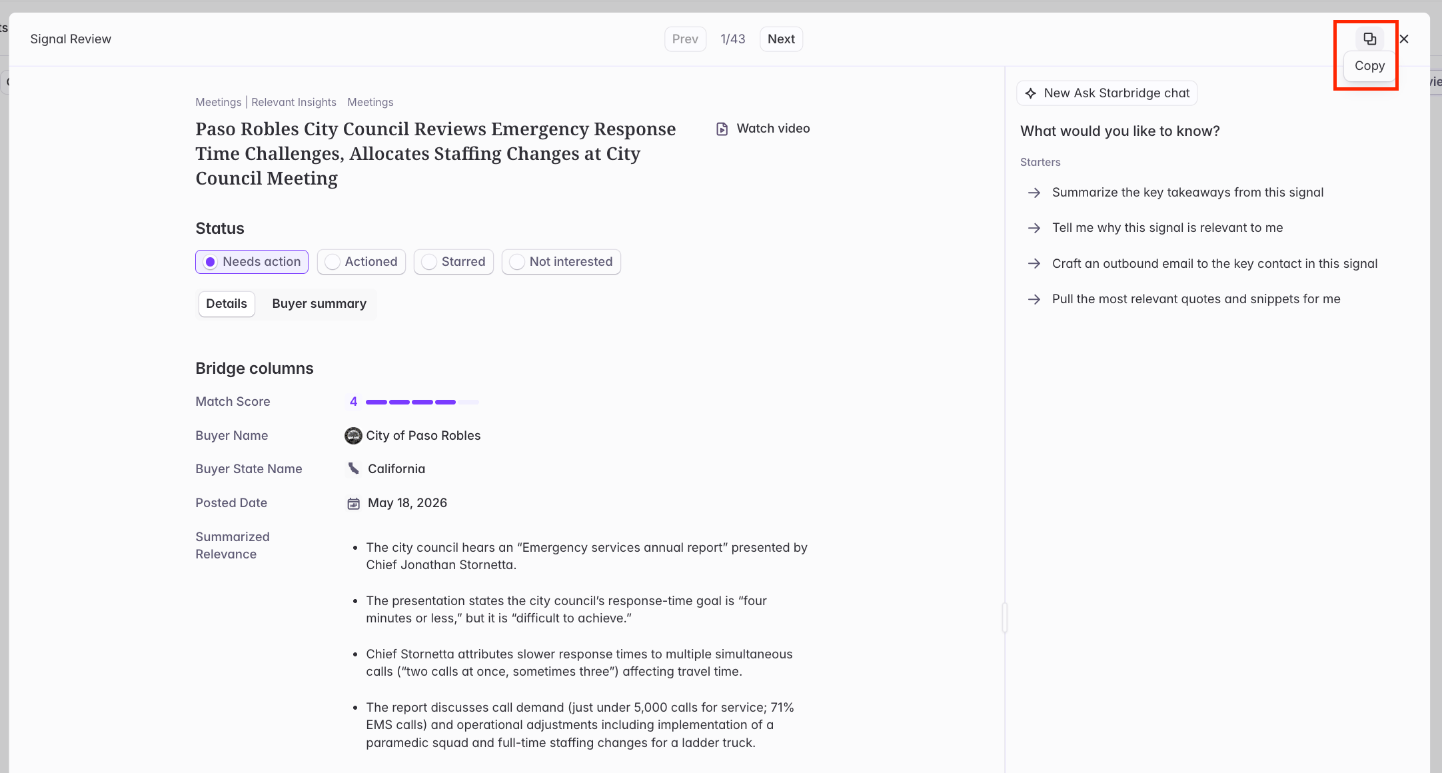Click the 1/43 signal counter
This screenshot has width=1442, height=773.
(x=733, y=39)
